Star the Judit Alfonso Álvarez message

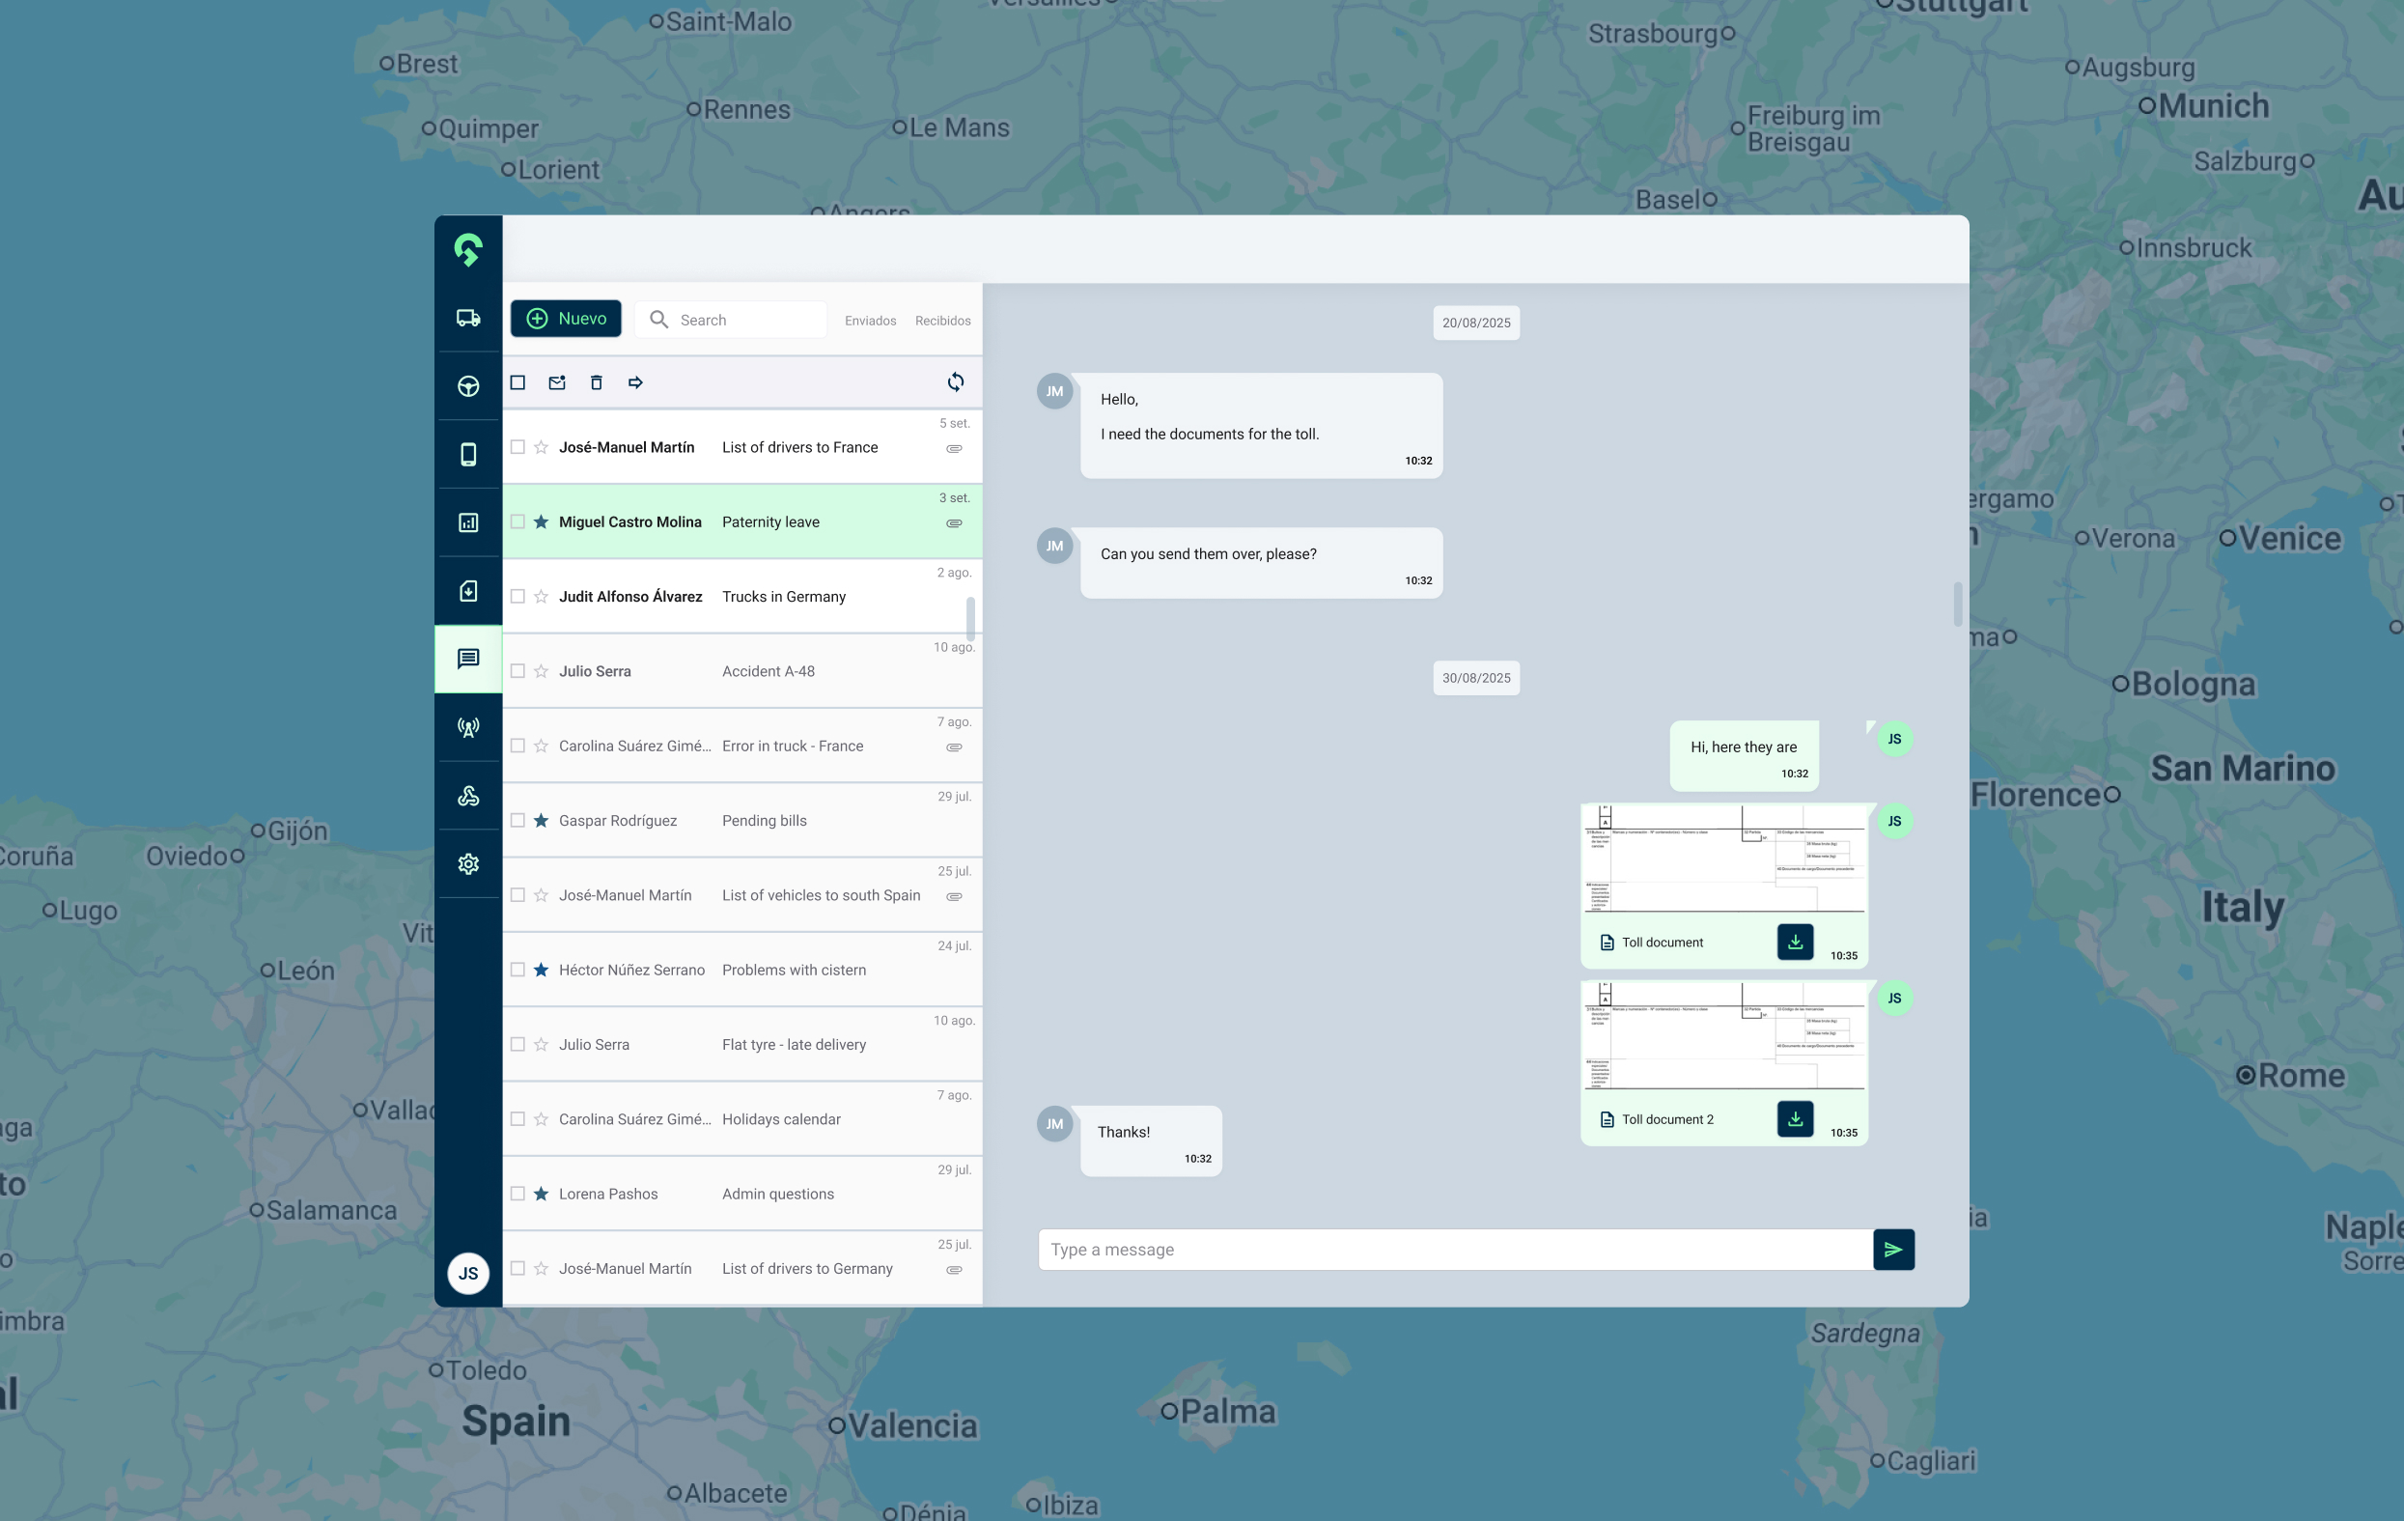click(541, 596)
